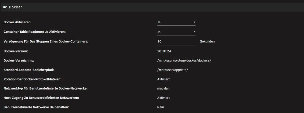Click the Rotation Der Docker-Protokolldateien label
Viewport: 304px width, 113px height.
click(33, 79)
